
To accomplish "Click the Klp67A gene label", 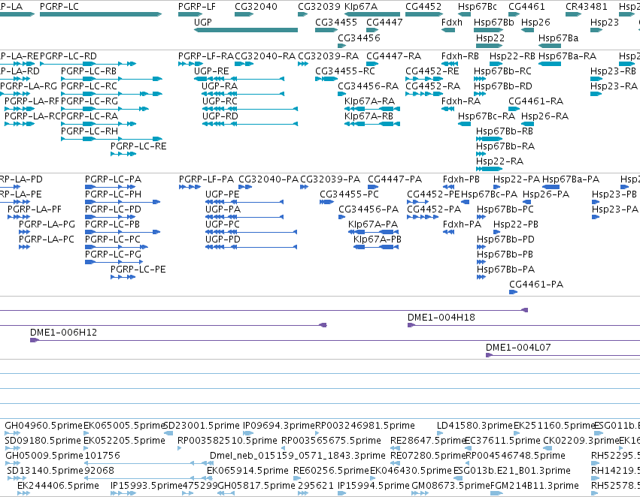I will [x=361, y=7].
